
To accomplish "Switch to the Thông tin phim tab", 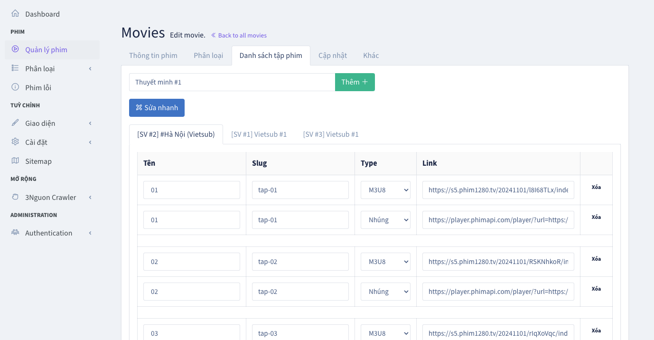I will tap(153, 55).
